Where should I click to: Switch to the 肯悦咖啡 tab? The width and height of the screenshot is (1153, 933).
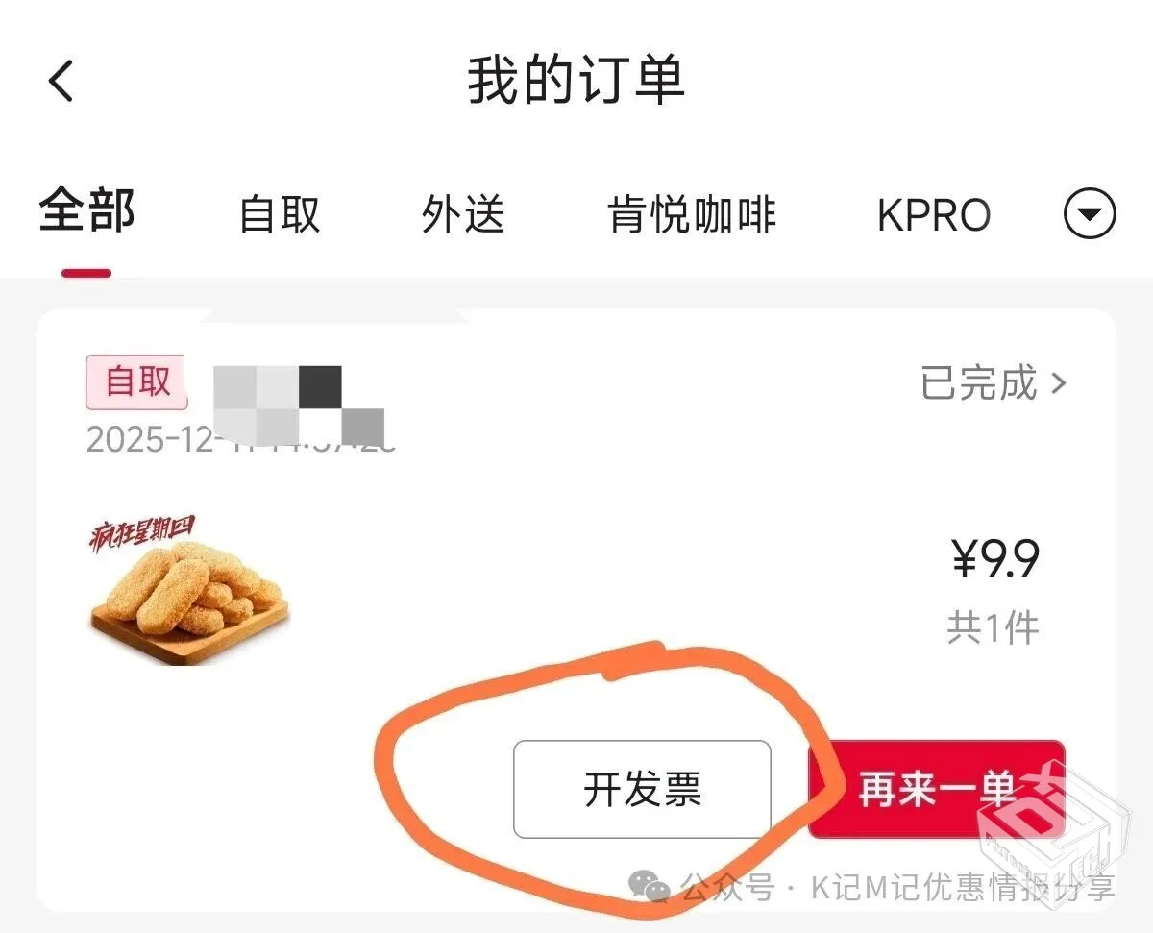tap(692, 214)
